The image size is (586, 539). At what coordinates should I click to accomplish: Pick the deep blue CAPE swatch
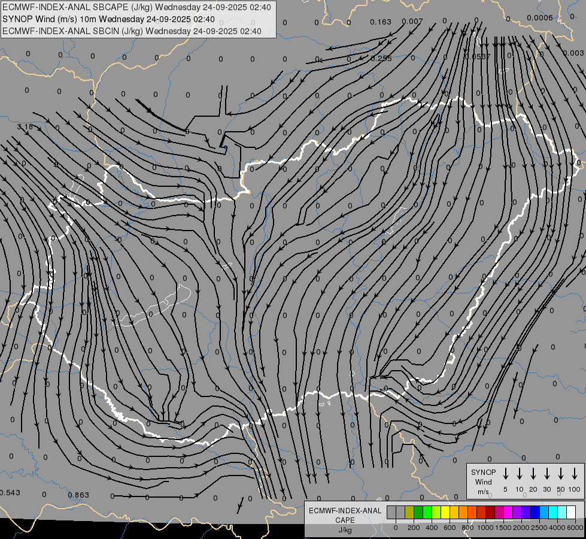536,512
